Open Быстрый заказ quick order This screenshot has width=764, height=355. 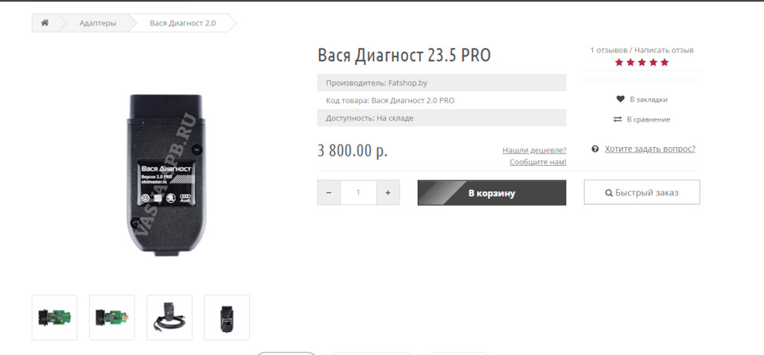pos(641,192)
